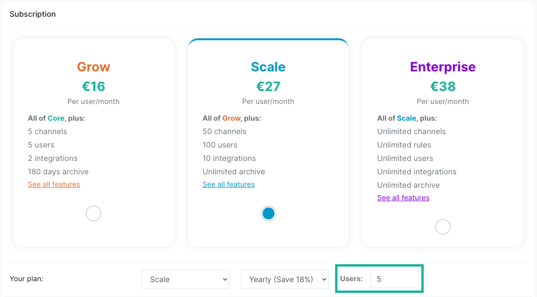Viewport: 537px width, 297px height.
Task: Open See all features under Grow
Action: pyautogui.click(x=54, y=184)
